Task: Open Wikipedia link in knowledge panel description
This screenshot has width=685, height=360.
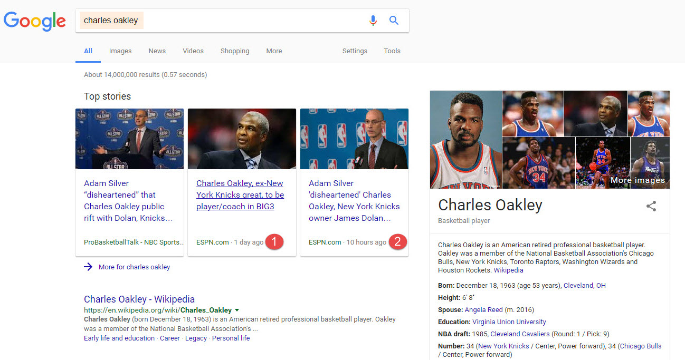Action: (508, 270)
